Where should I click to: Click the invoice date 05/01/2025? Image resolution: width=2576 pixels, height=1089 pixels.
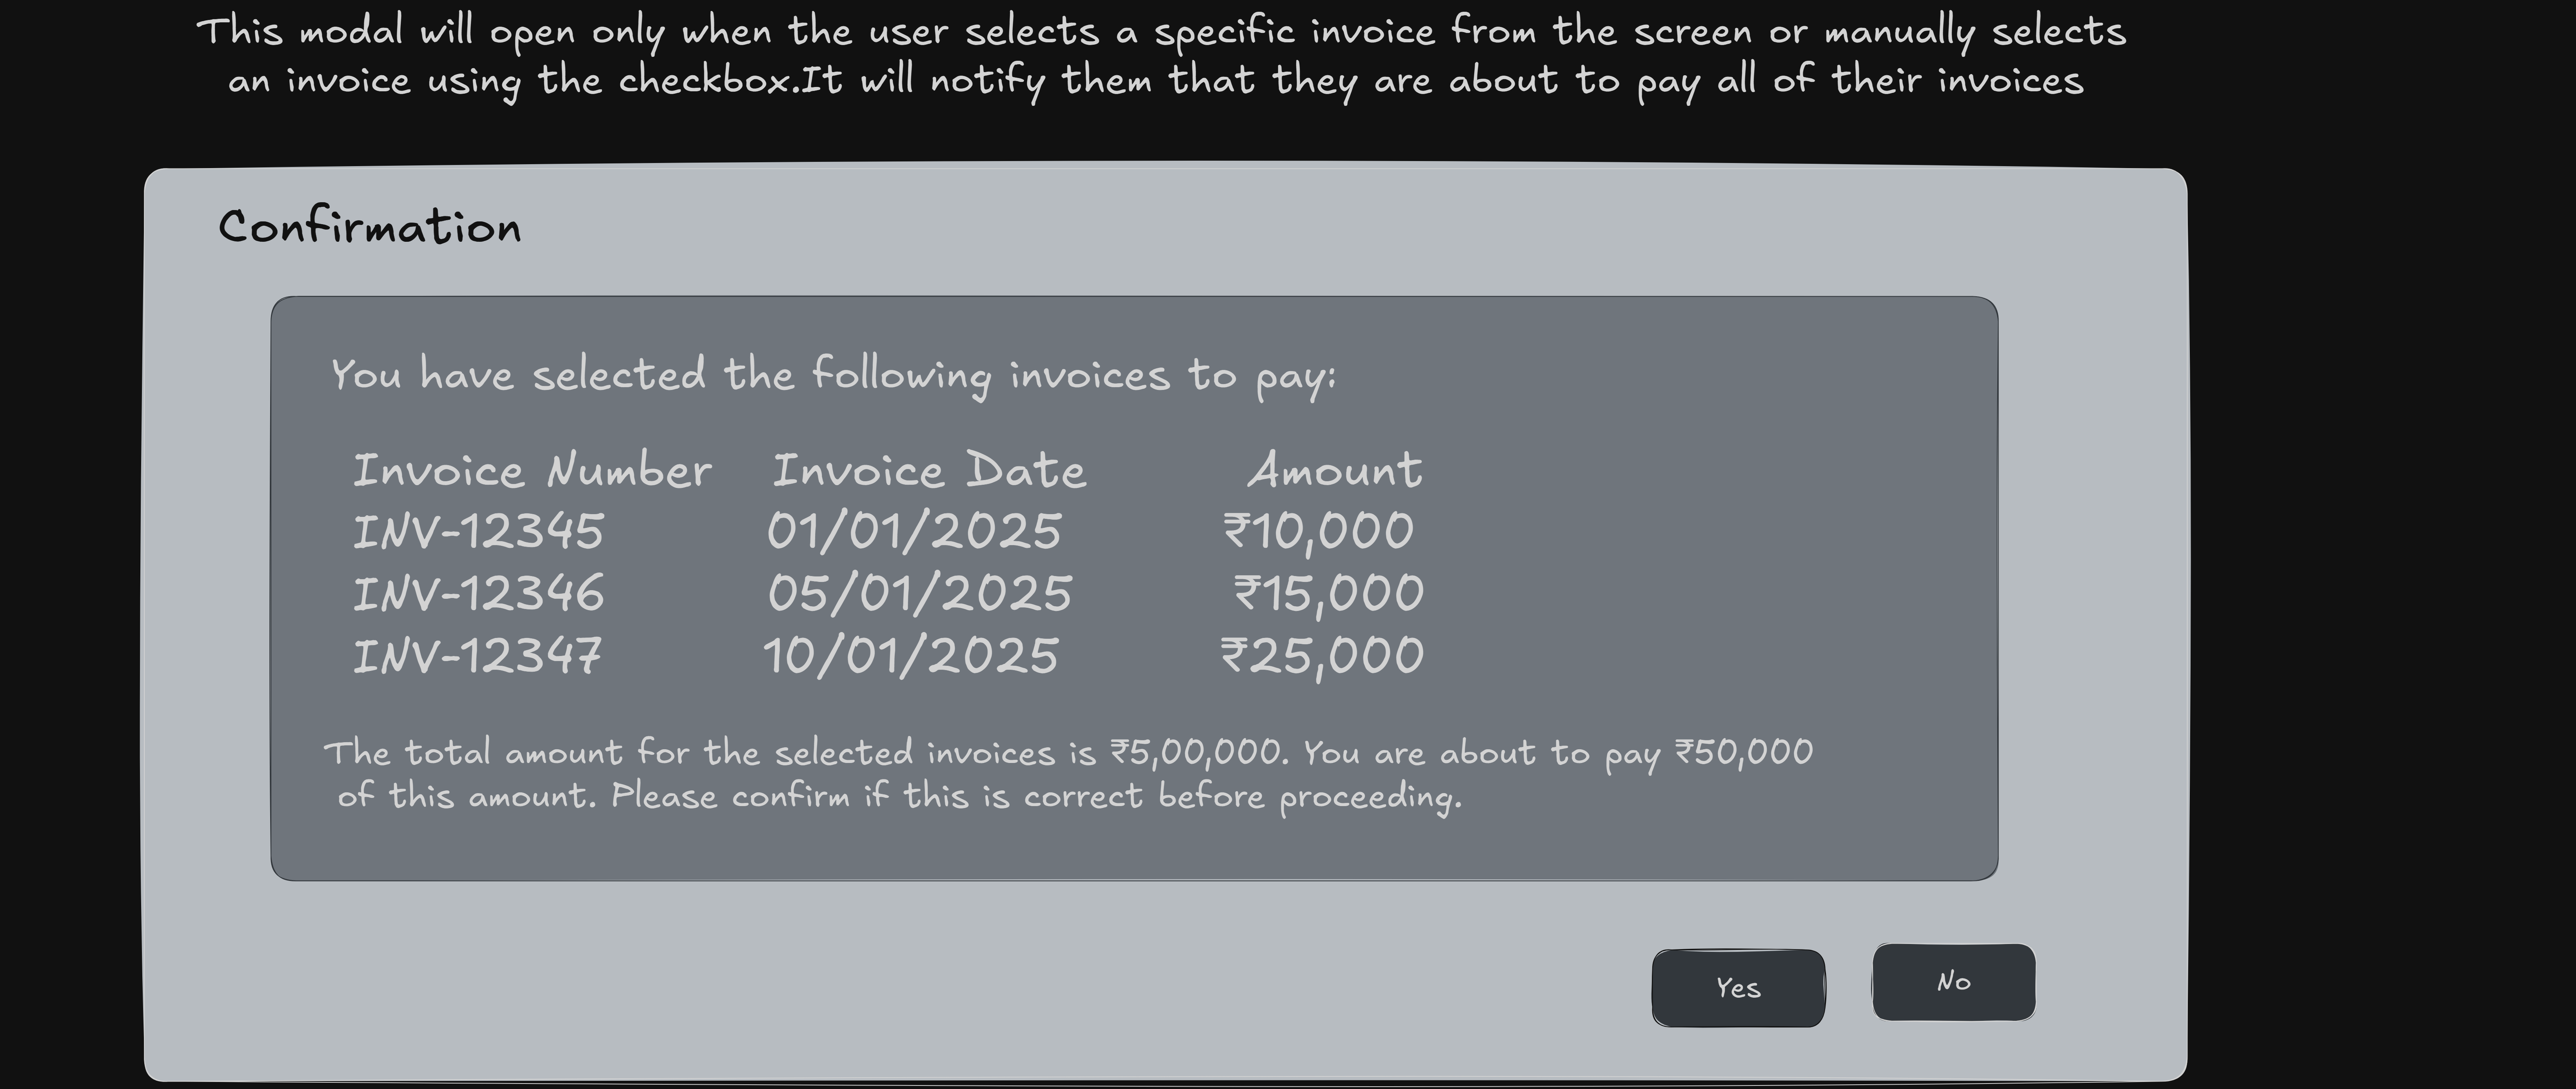(920, 593)
